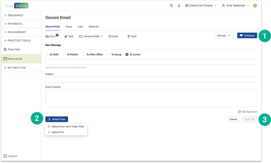Image resolution: width=271 pixels, height=163 pixels.
Task: Select the To Staff radio button
Action: pos(47,54)
